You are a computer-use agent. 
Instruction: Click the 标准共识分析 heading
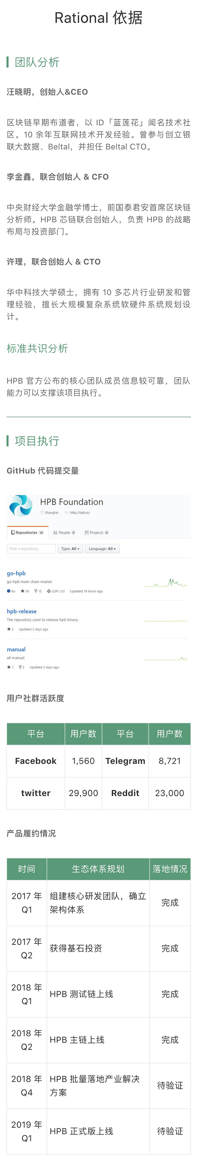(37, 348)
